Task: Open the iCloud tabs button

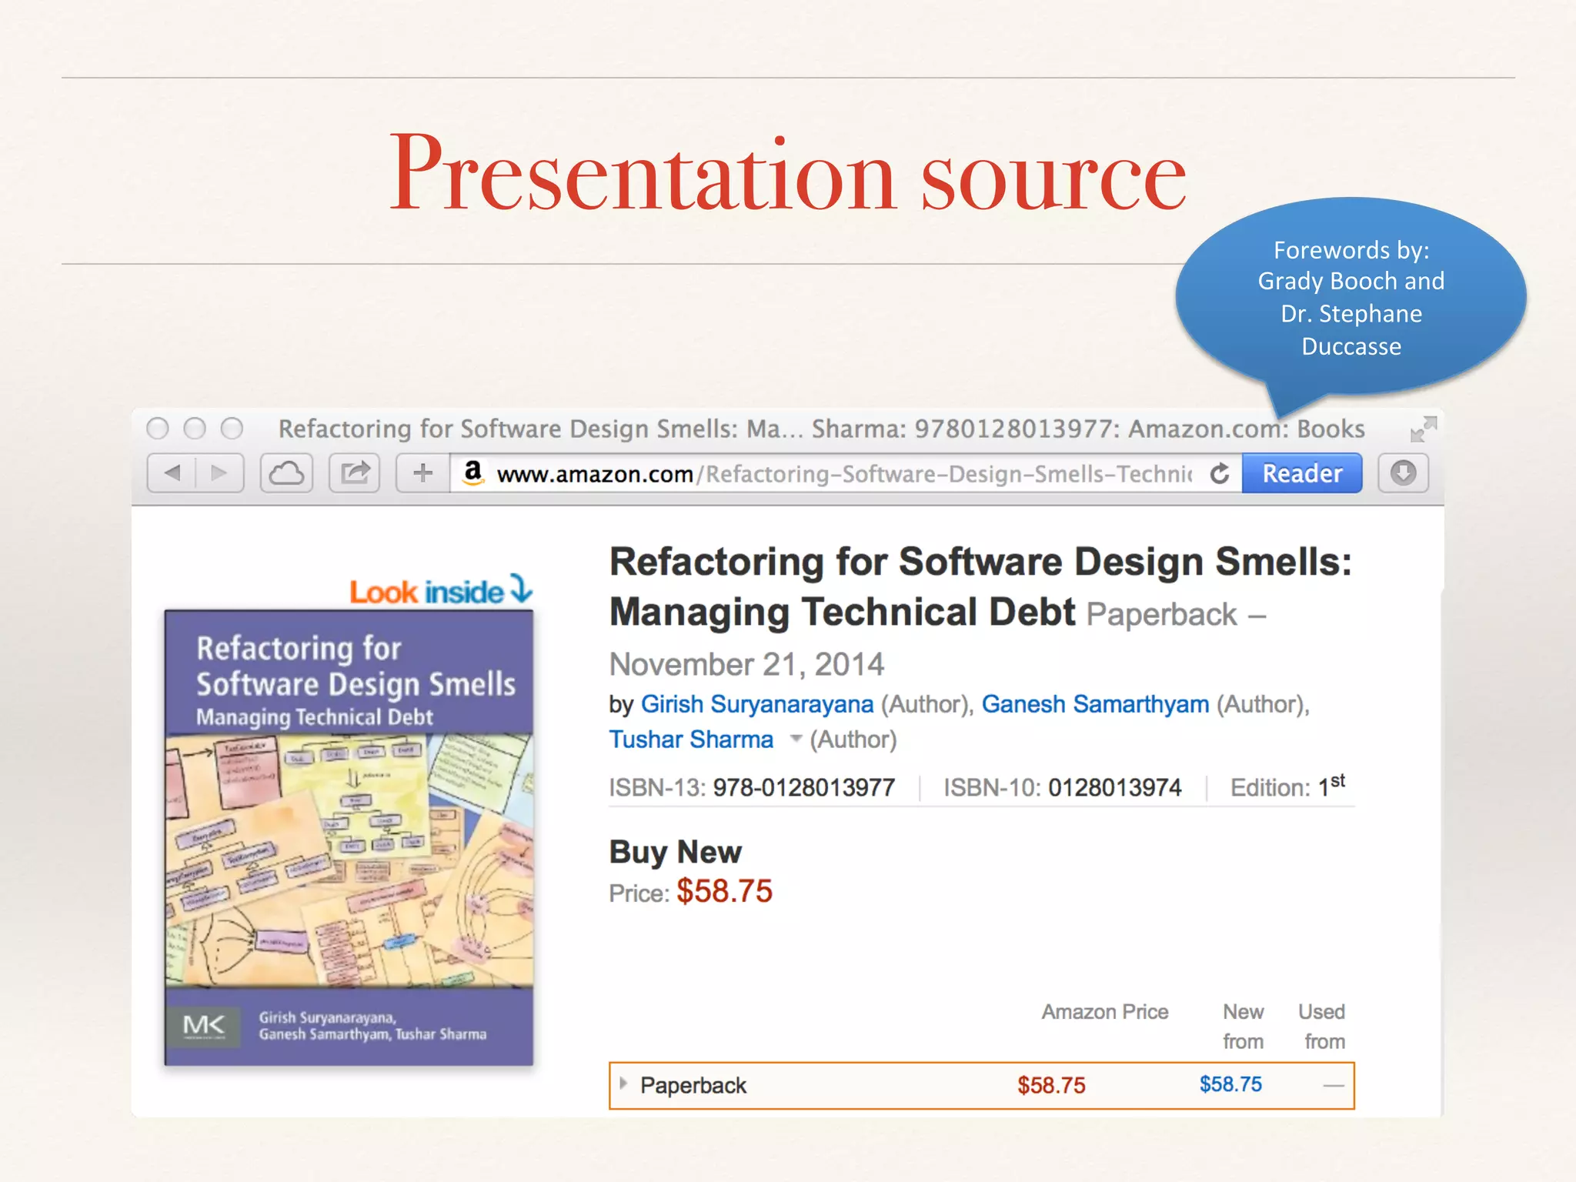Action: click(286, 472)
